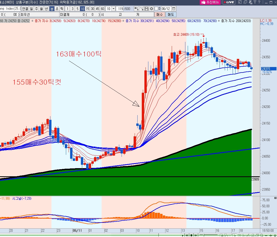This screenshot has height=237, width=277.
Task: Click the 시그널(-7.29) MACD legend
Action: coord(22,198)
